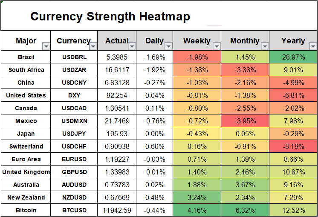Screen dimensions: 318x217
Task: Select the Japan daily 0.00% cell
Action: [154, 134]
